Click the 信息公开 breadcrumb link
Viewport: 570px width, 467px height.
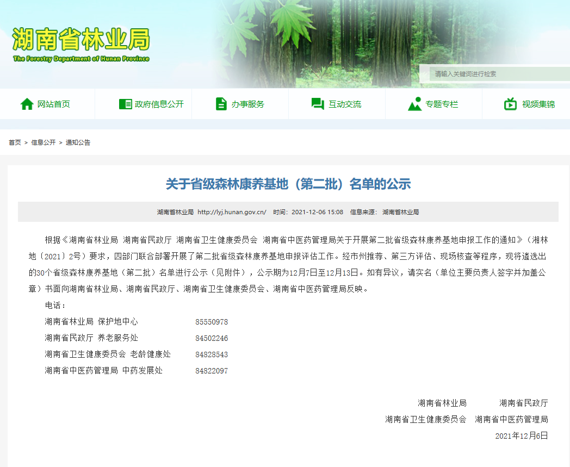tap(43, 142)
